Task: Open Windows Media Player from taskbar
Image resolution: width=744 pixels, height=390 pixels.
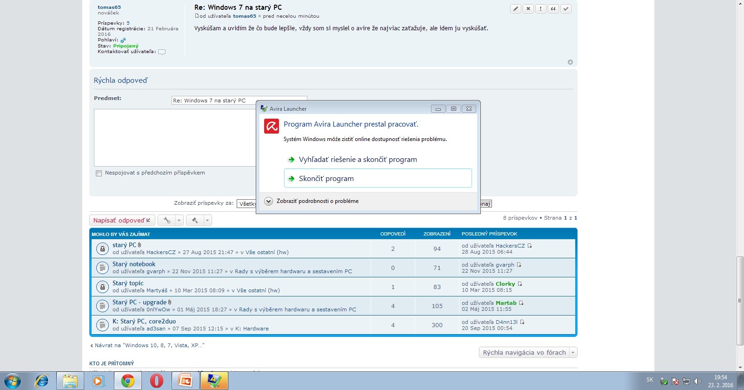Action: pyautogui.click(x=99, y=381)
